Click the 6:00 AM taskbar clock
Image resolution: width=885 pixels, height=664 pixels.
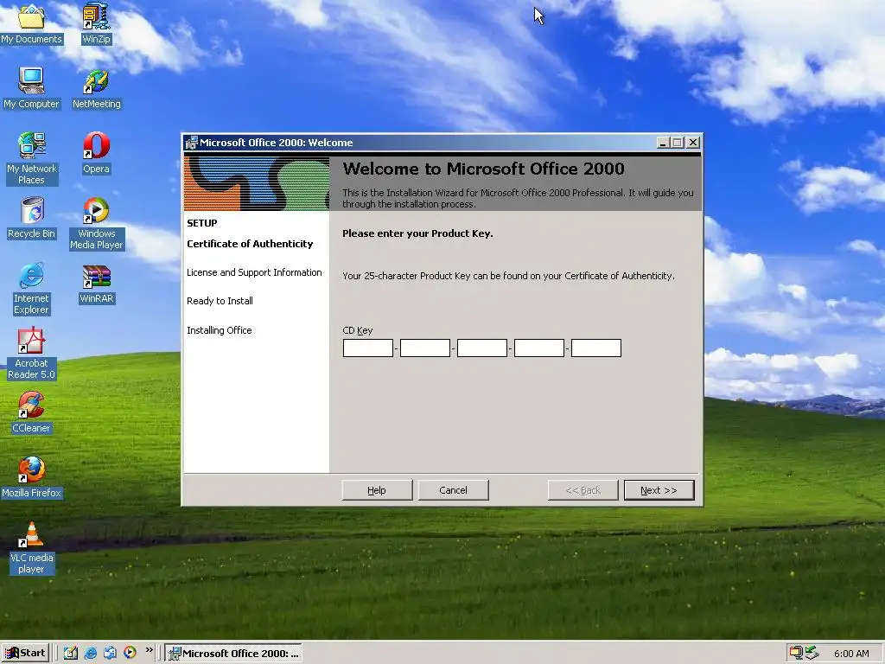click(x=851, y=654)
